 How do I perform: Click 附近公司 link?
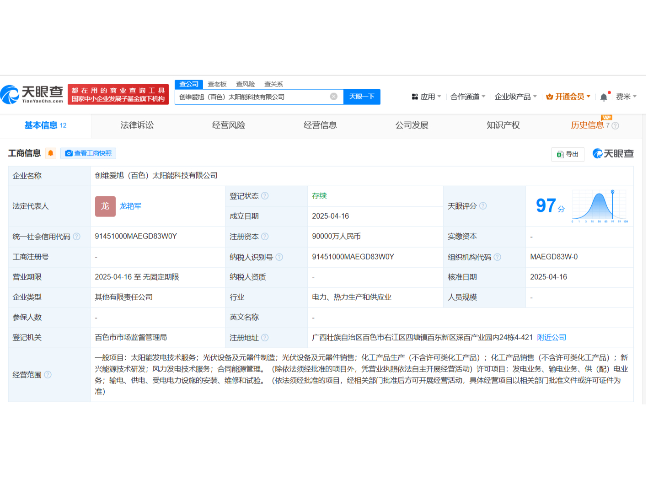(x=552, y=338)
